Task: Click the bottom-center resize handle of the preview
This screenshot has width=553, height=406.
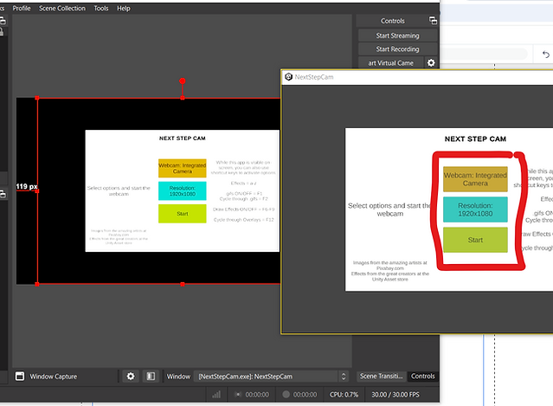Action: pyautogui.click(x=183, y=284)
